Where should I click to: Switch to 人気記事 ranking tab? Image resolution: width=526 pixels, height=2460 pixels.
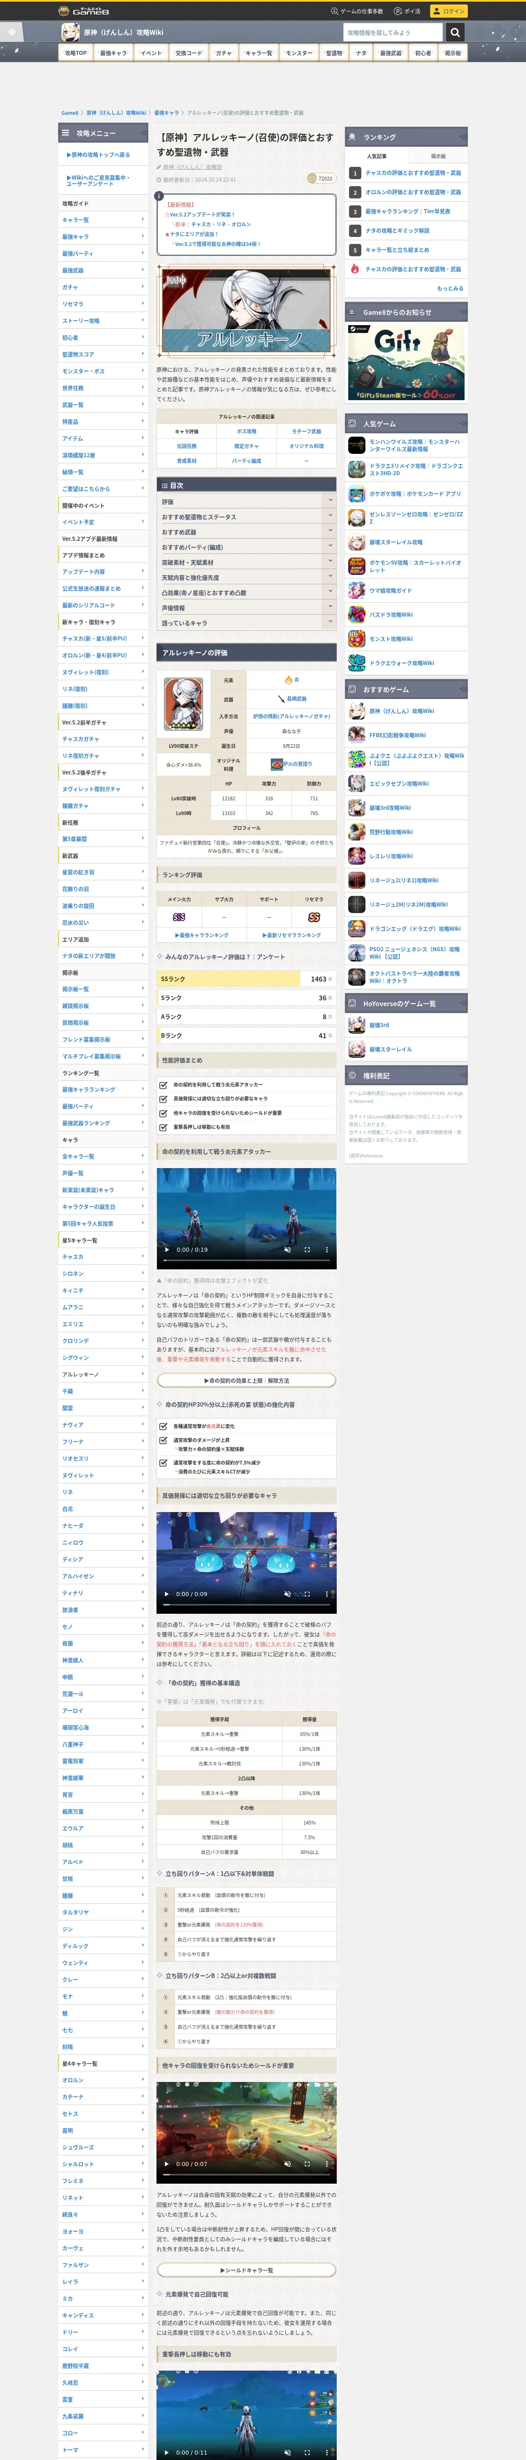coord(377,156)
